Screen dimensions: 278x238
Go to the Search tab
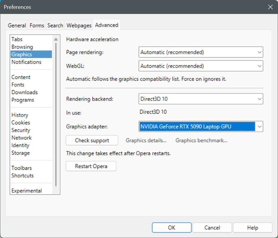point(55,26)
